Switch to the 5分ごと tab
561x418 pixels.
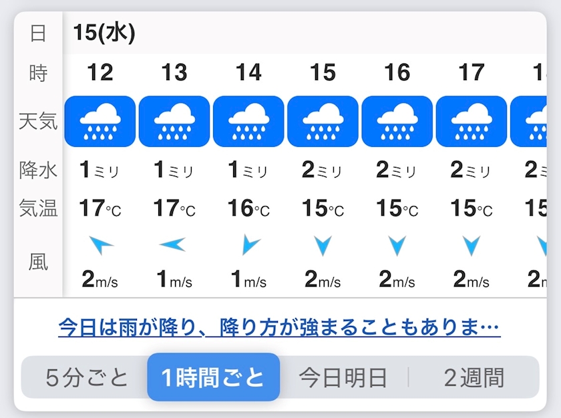coord(86,378)
